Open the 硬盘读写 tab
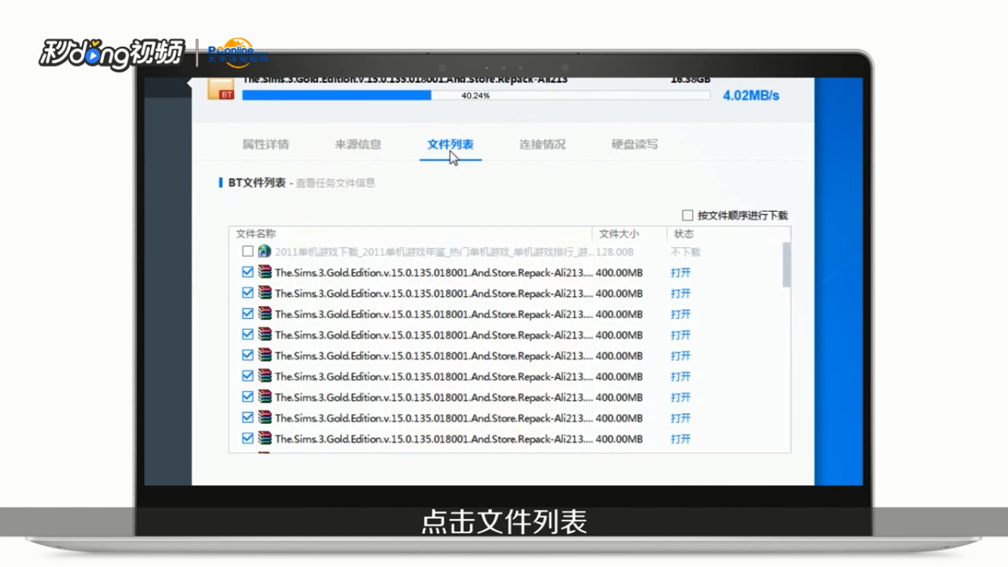 (x=633, y=145)
